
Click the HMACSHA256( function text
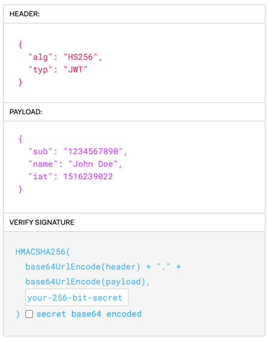click(x=42, y=252)
